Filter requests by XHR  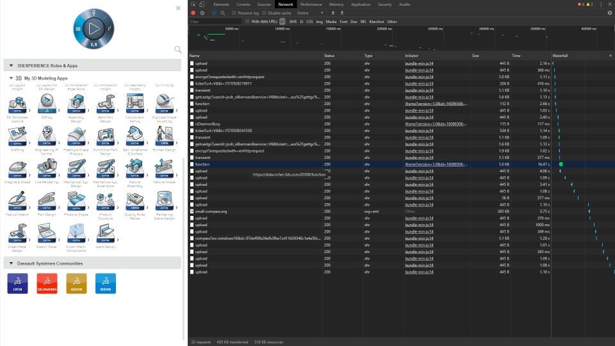pos(293,22)
